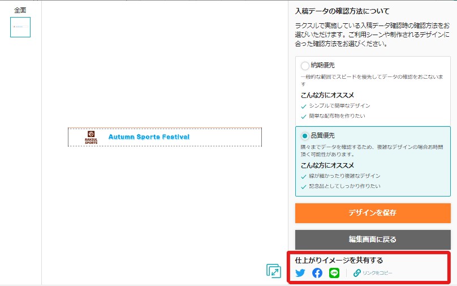Select the 品質優先 radio button
Screen dimensions: 457x286
pos(305,136)
